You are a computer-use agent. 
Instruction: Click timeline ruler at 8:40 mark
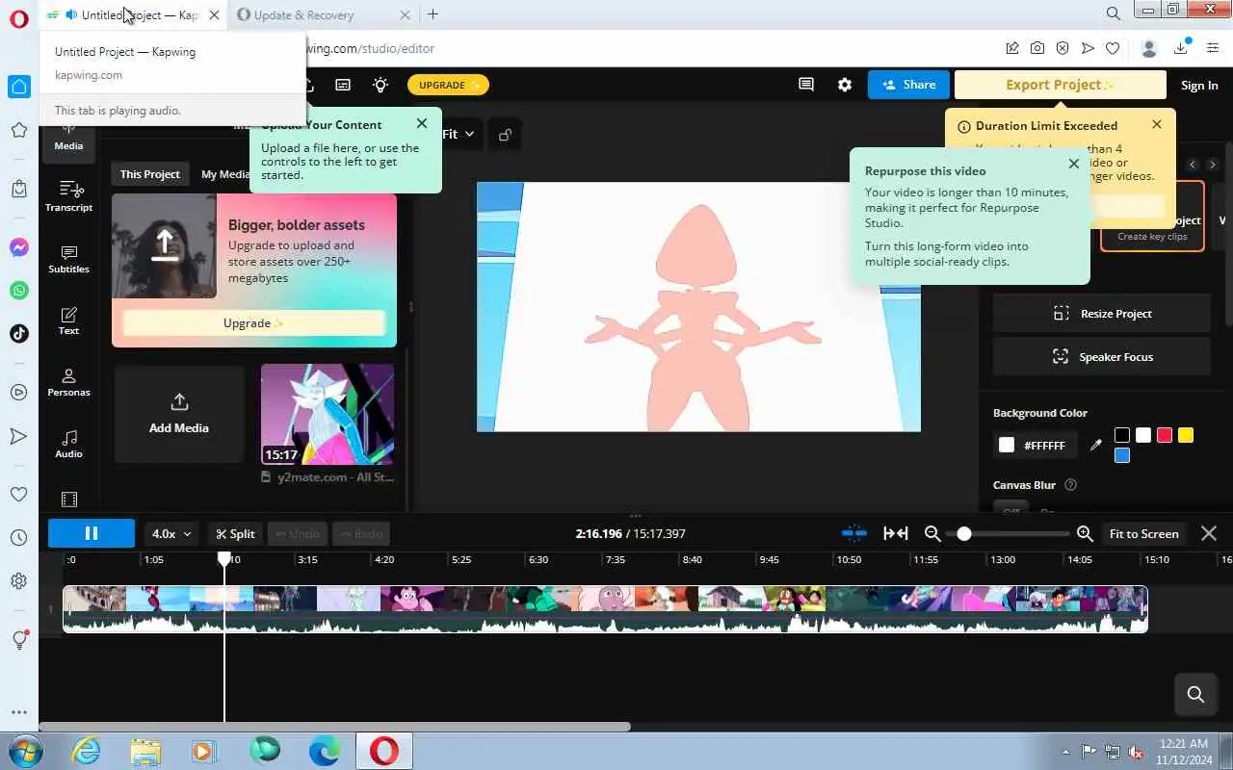[692, 559]
